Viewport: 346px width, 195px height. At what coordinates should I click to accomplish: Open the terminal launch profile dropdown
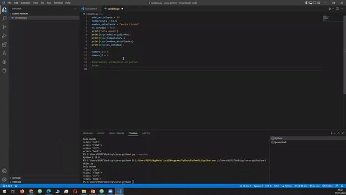coord(334,133)
